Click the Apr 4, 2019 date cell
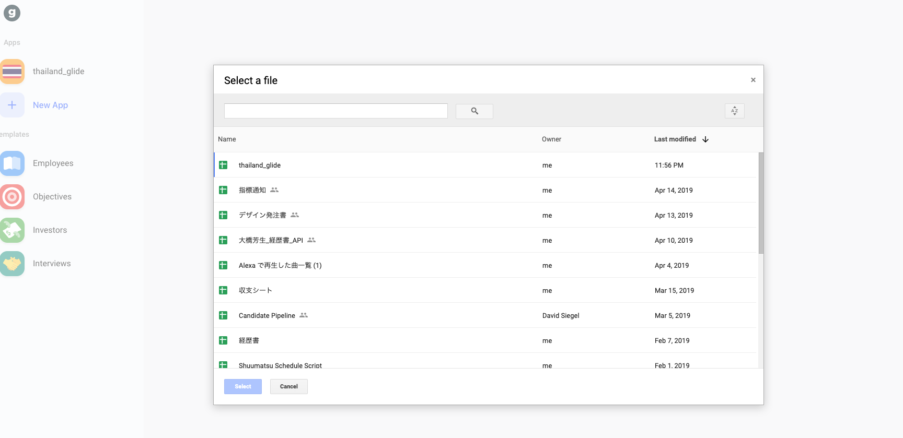903x438 pixels. (672, 265)
